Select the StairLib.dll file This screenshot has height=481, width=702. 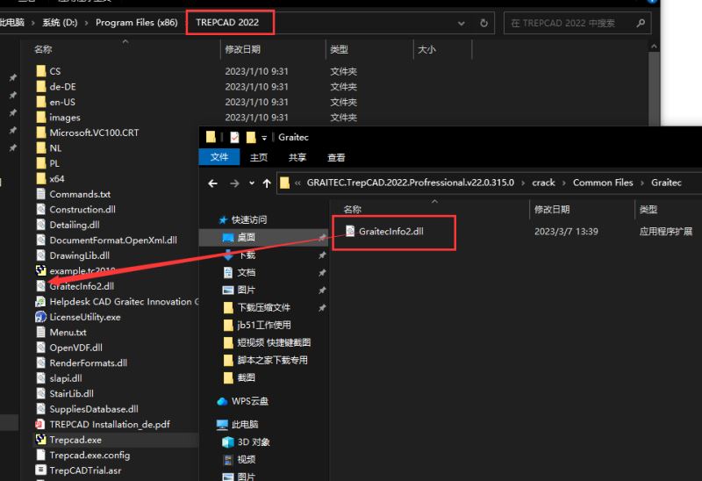coord(71,394)
